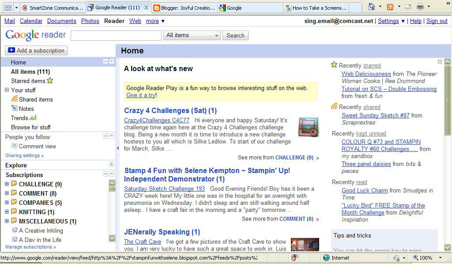Screen dimensions: 452x264
Task: Open the Settings dropdown
Action: (391, 21)
